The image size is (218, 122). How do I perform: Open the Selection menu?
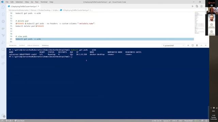[x=19, y=2]
